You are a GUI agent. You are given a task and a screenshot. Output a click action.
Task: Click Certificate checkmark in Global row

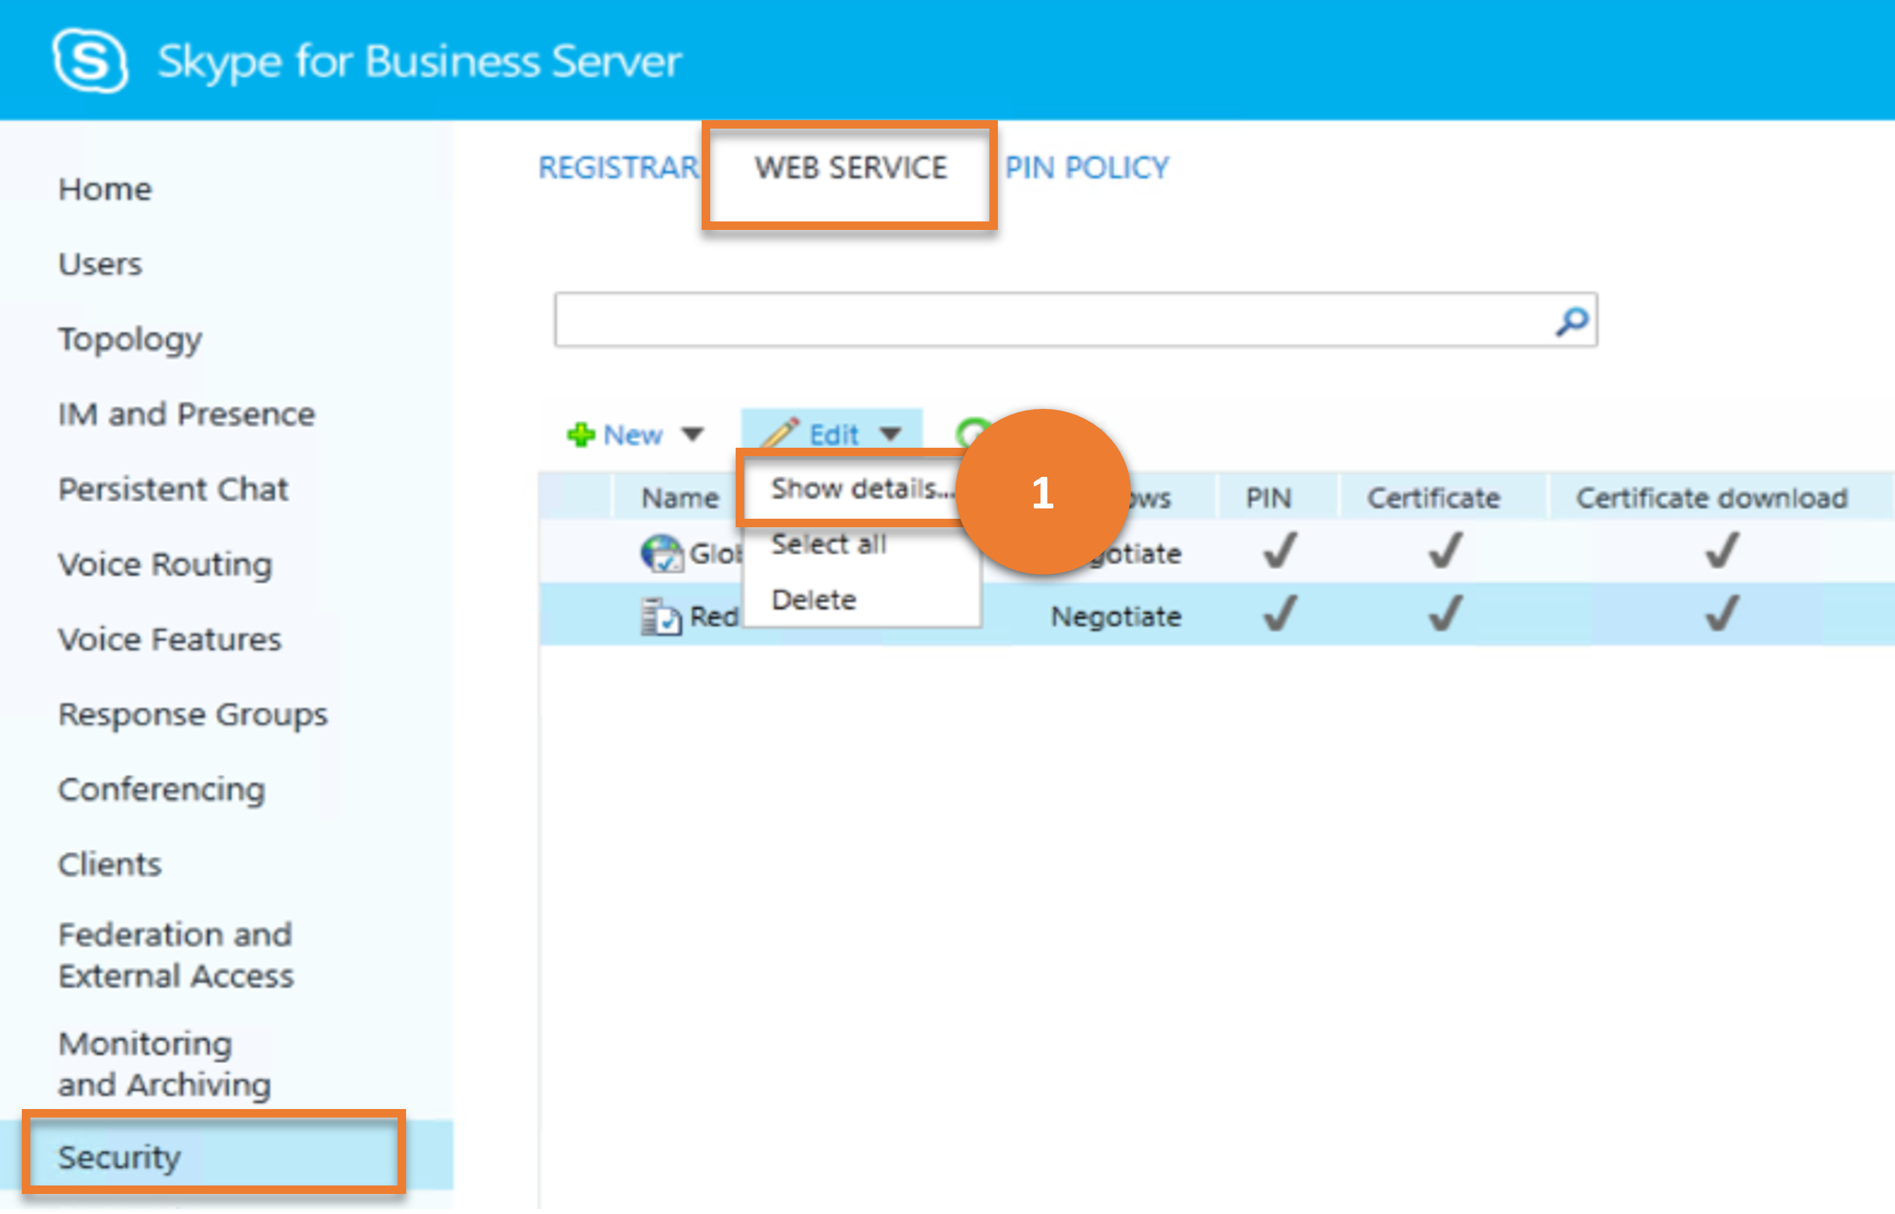click(1445, 551)
